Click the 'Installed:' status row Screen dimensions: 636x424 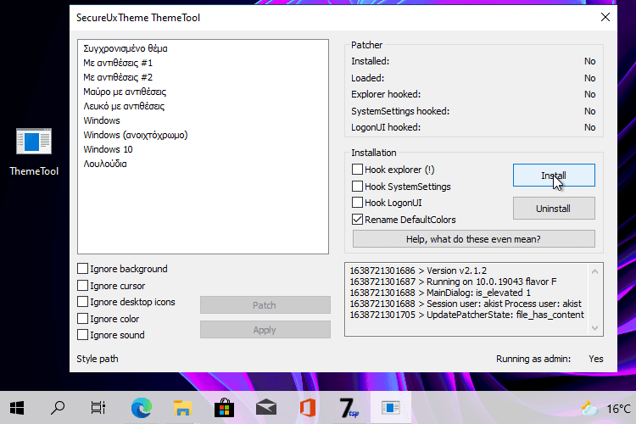coord(473,61)
